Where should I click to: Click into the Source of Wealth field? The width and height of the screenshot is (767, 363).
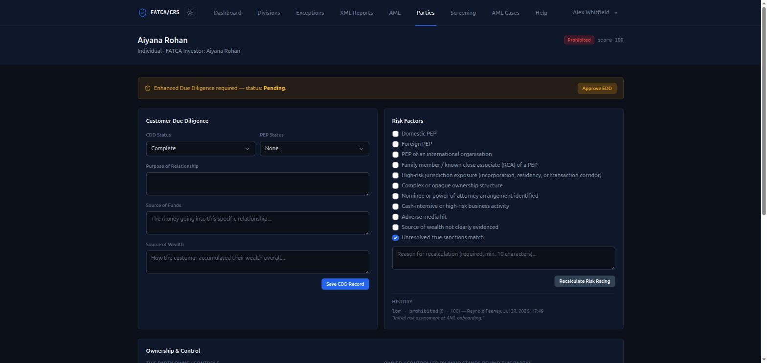[257, 262]
